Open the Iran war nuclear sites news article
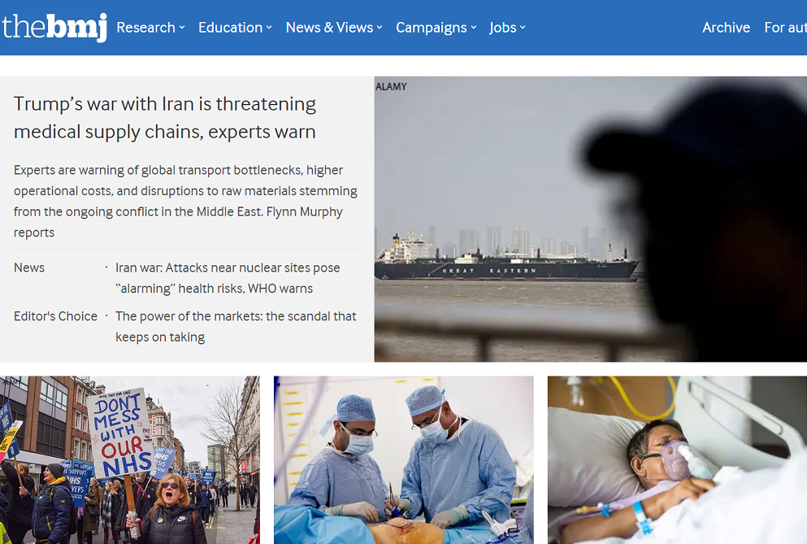Screen dimensions: 807x544 pos(228,278)
